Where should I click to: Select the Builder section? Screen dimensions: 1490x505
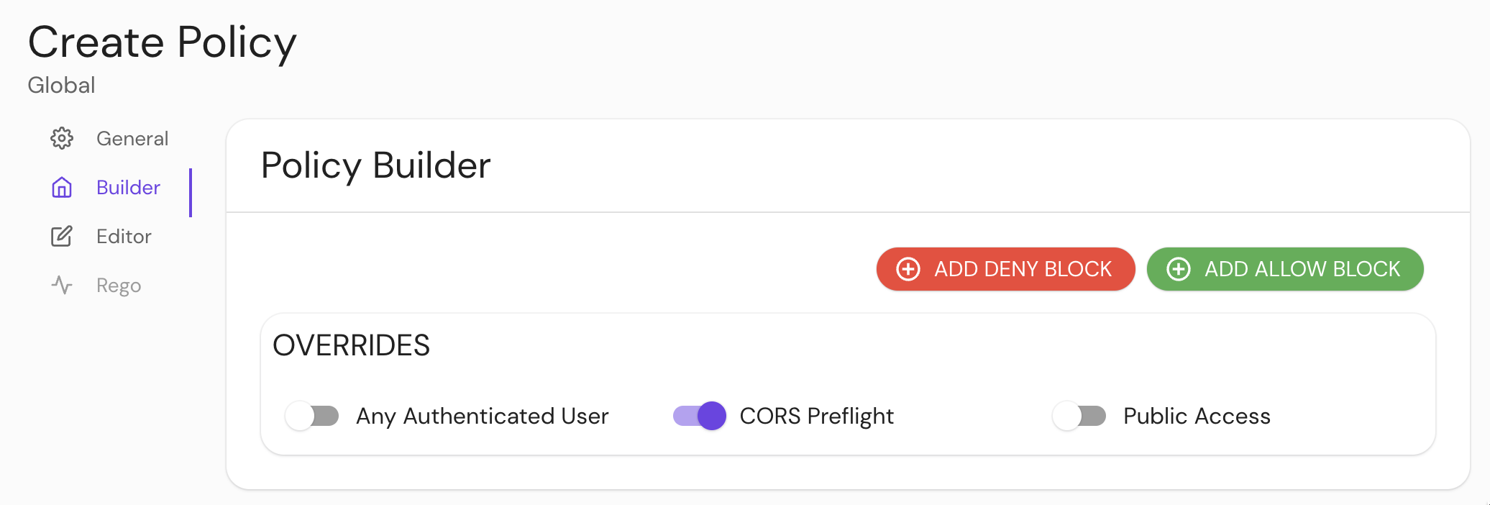tap(127, 187)
